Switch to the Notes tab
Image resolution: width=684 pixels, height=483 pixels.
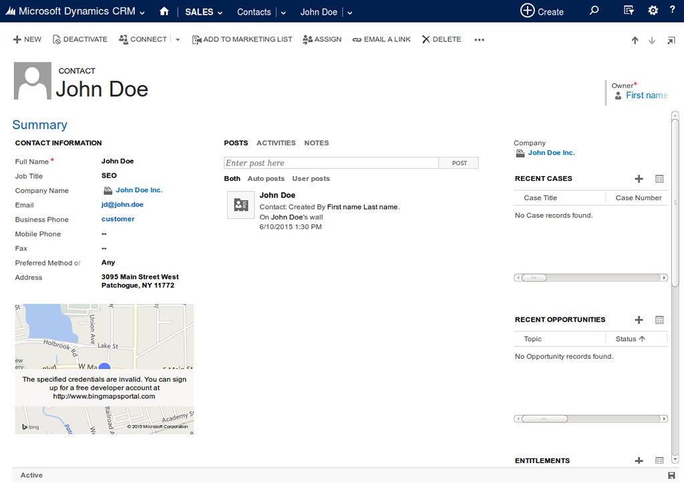click(x=317, y=143)
